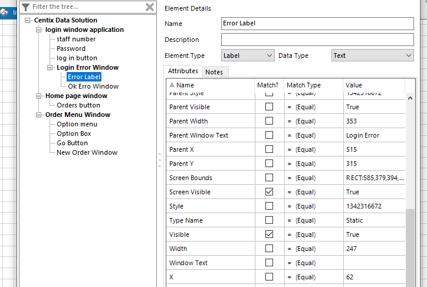The image size is (427, 287).
Task: Select the Orders button tree item
Action: (78, 105)
